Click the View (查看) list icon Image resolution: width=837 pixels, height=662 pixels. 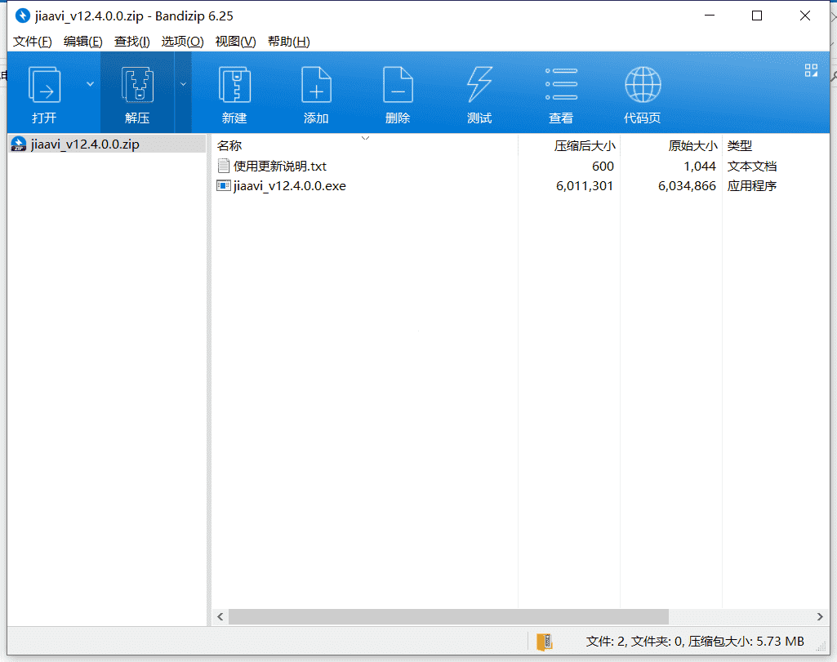pos(561,84)
